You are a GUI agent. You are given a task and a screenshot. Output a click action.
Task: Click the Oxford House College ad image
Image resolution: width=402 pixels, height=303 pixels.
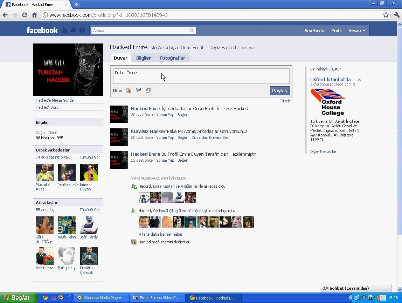[328, 102]
